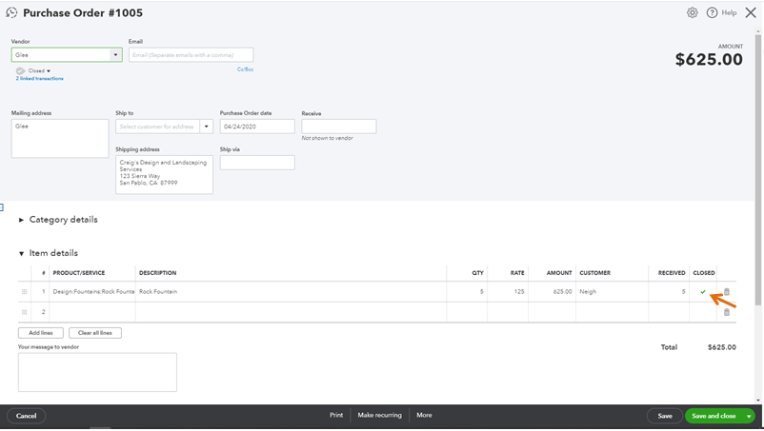
Task: Click the trash icon on line 2
Action: (x=727, y=312)
